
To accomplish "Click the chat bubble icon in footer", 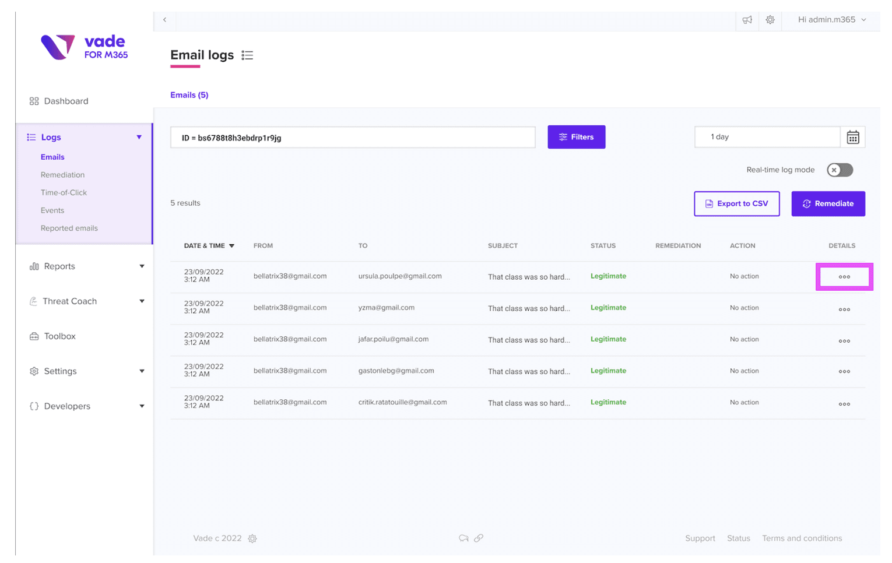I will tap(463, 538).
